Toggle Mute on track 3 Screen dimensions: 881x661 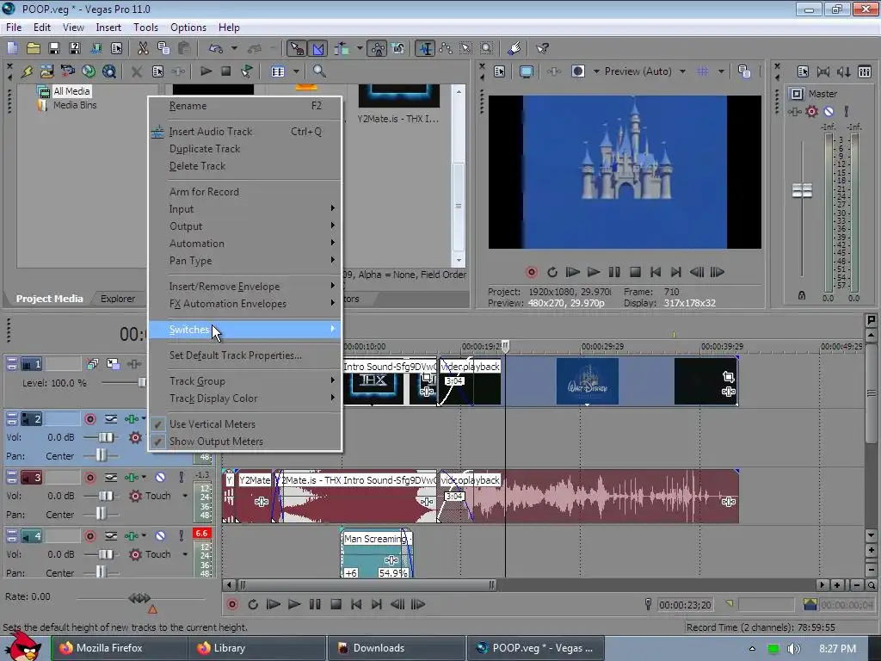coord(161,478)
